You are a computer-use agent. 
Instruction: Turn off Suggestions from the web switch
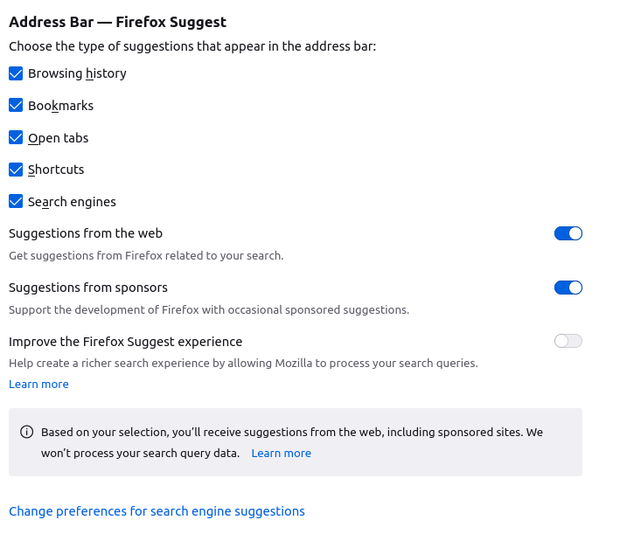pos(568,233)
